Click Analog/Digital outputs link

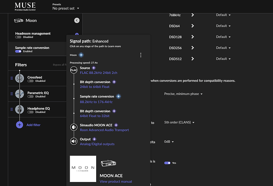[97, 144]
